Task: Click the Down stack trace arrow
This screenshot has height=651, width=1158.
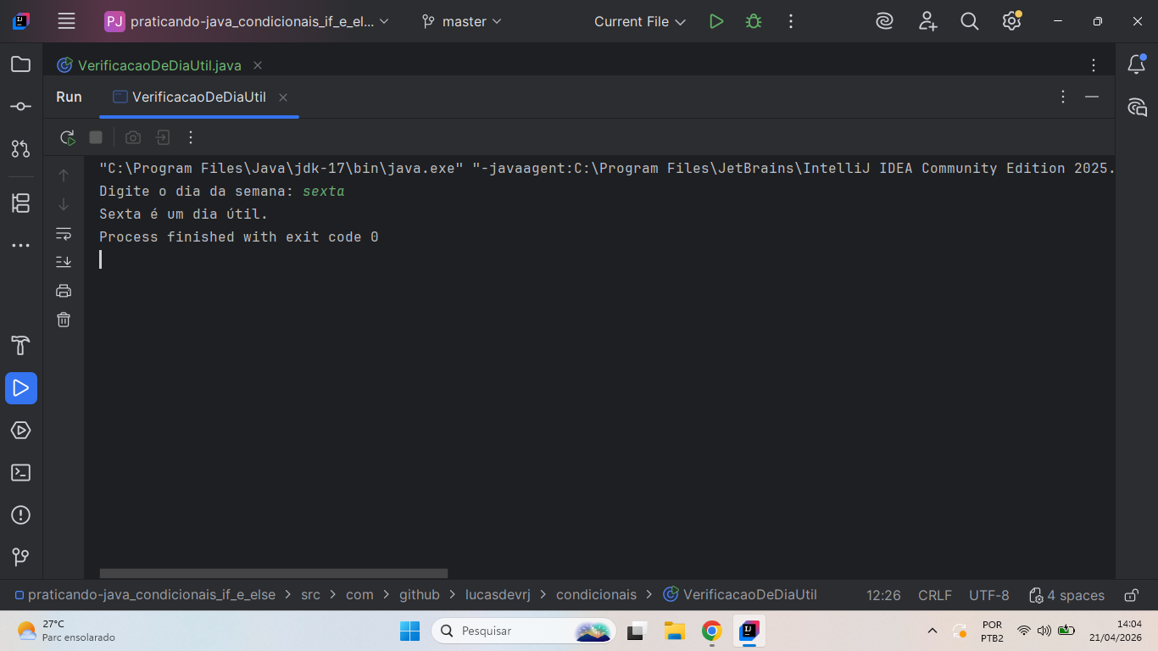Action: [64, 204]
